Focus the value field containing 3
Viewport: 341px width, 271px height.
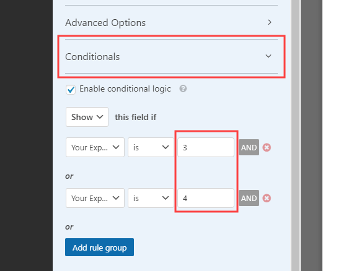click(x=206, y=147)
